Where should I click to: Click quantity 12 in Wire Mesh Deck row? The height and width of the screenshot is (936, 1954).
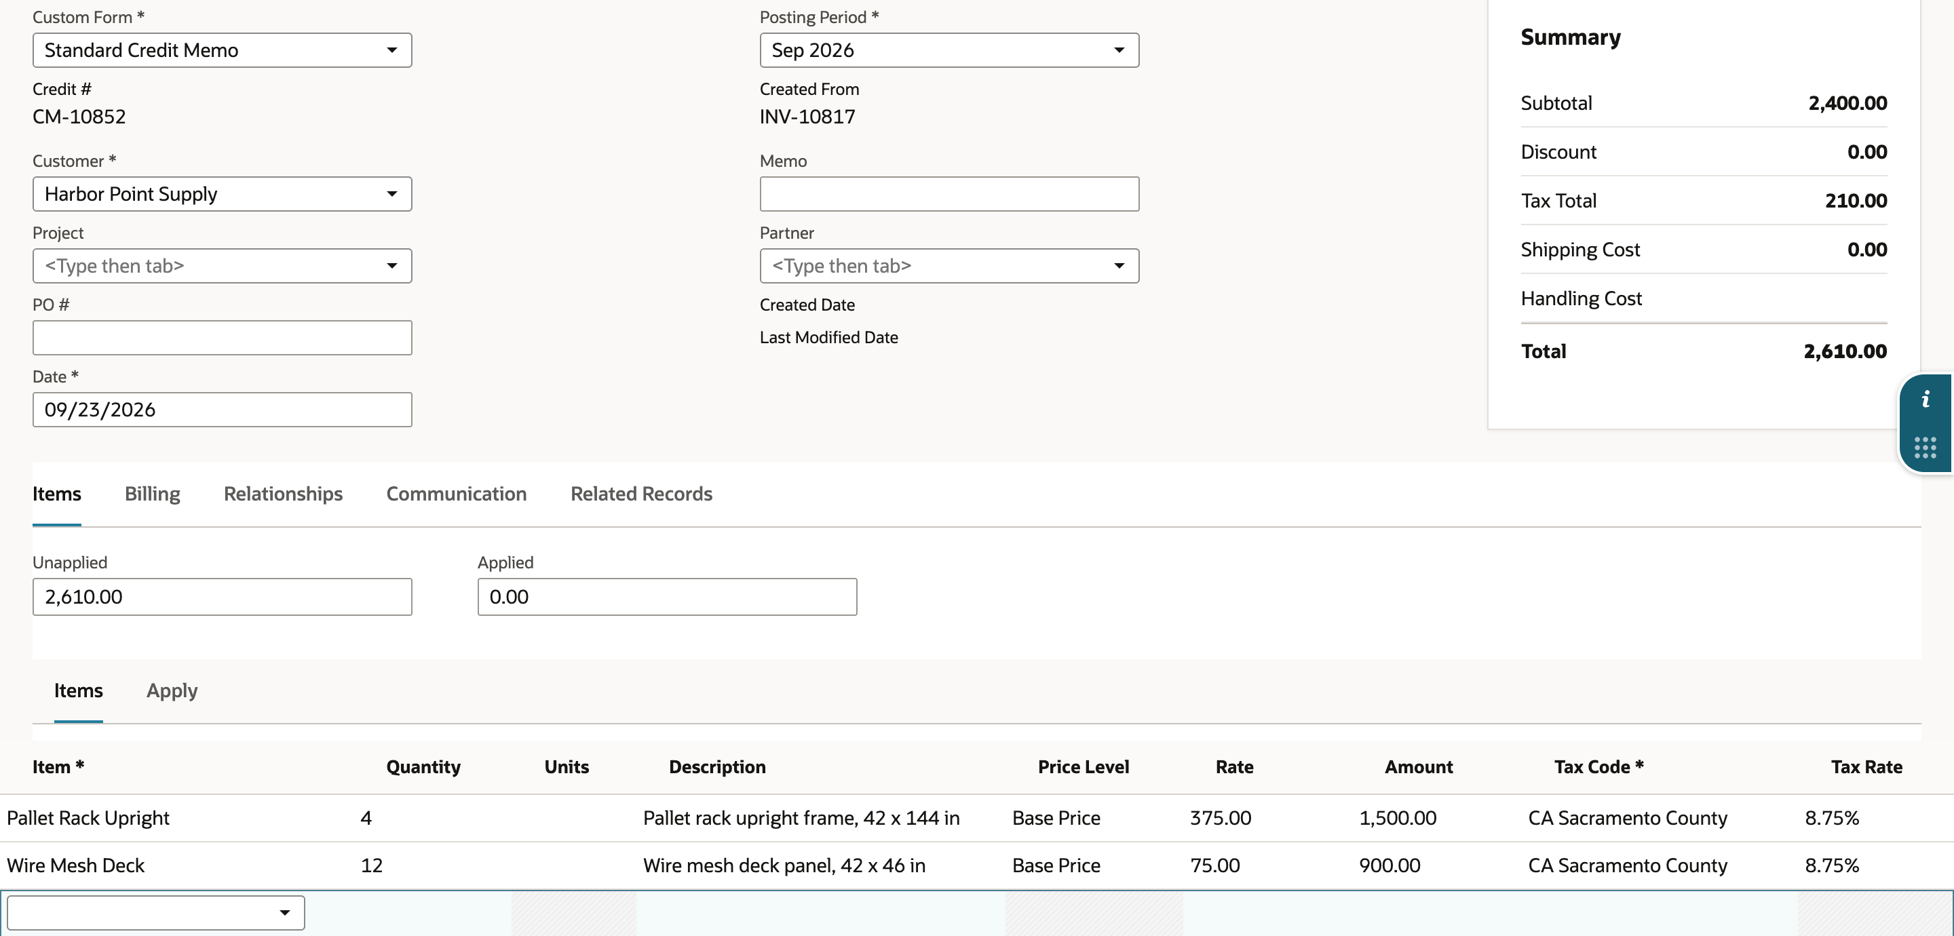pos(372,865)
